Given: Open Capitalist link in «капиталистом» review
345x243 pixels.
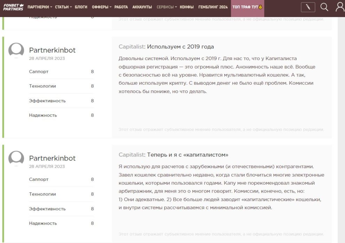Looking at the screenshot, I should (131, 155).
